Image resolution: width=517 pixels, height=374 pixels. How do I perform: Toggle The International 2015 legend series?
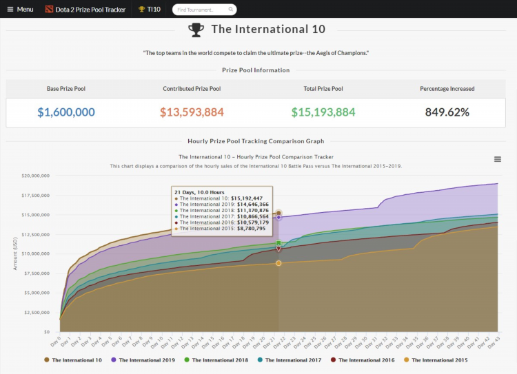(436, 360)
